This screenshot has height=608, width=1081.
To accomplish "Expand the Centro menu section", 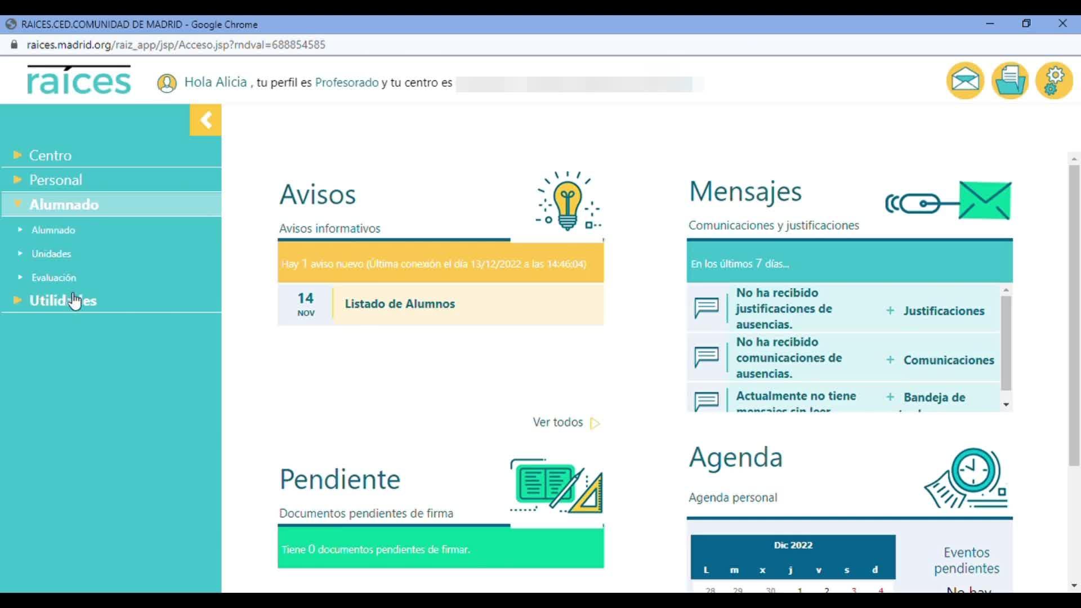I will (x=50, y=155).
